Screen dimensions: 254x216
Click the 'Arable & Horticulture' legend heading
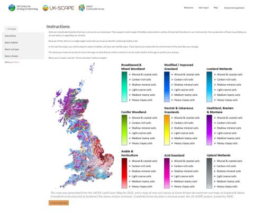tap(130, 154)
